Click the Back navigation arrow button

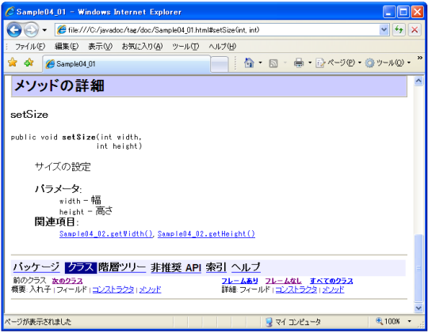pos(14,29)
